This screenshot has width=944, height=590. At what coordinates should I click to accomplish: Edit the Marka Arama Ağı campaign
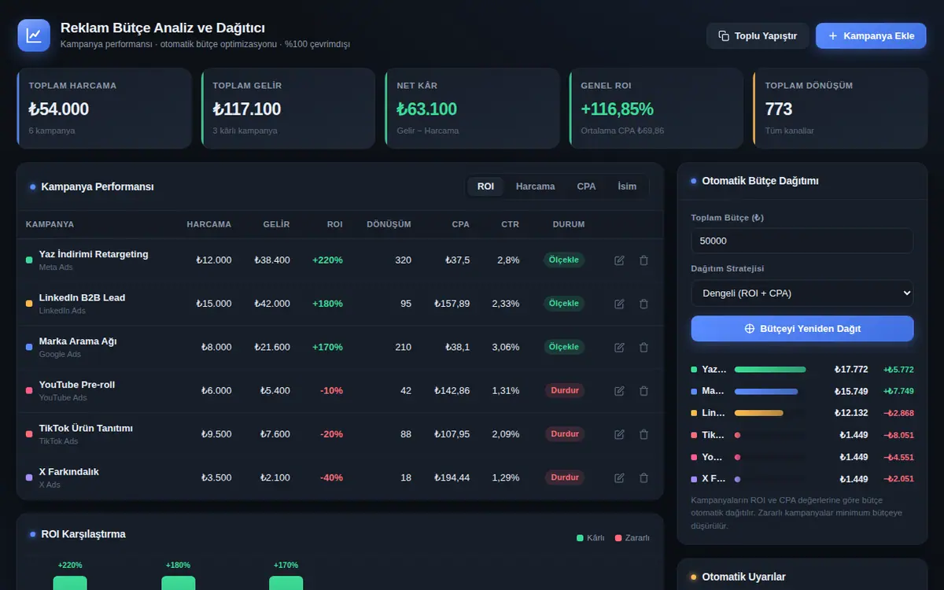pos(619,347)
